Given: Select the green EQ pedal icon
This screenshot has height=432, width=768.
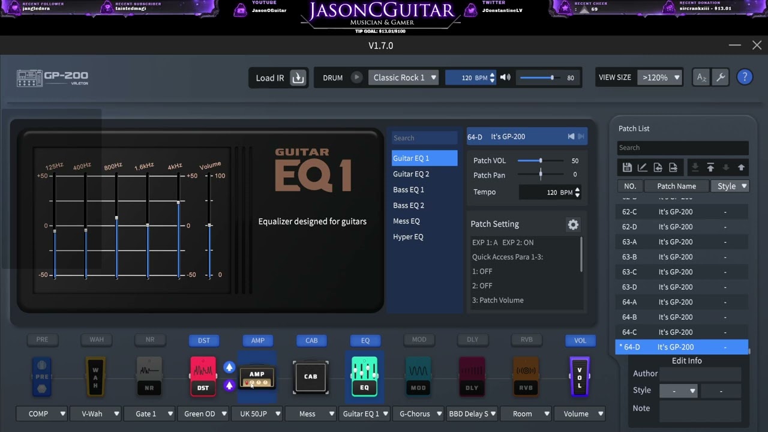Looking at the screenshot, I should click(x=364, y=377).
